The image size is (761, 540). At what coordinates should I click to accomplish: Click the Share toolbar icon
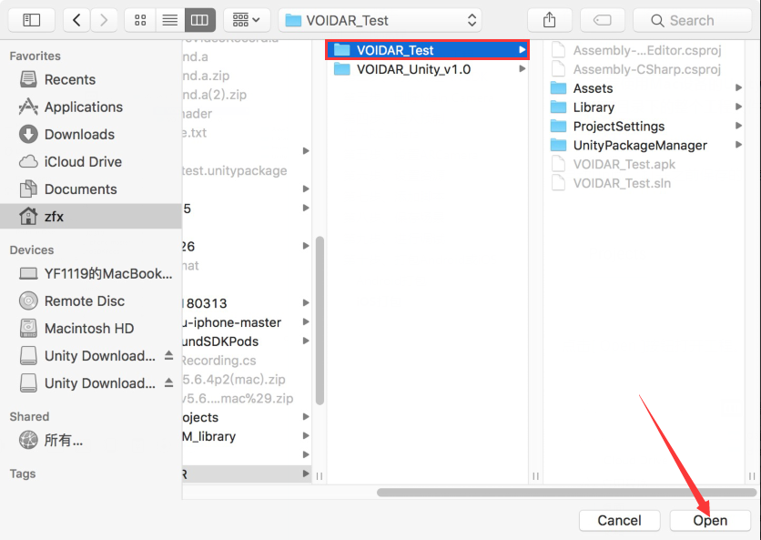click(x=549, y=19)
